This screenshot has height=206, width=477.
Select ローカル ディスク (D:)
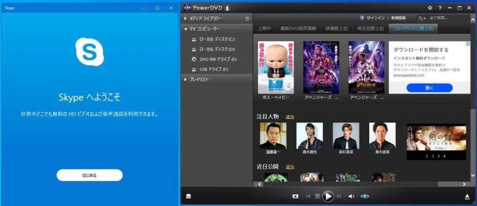(x=216, y=49)
